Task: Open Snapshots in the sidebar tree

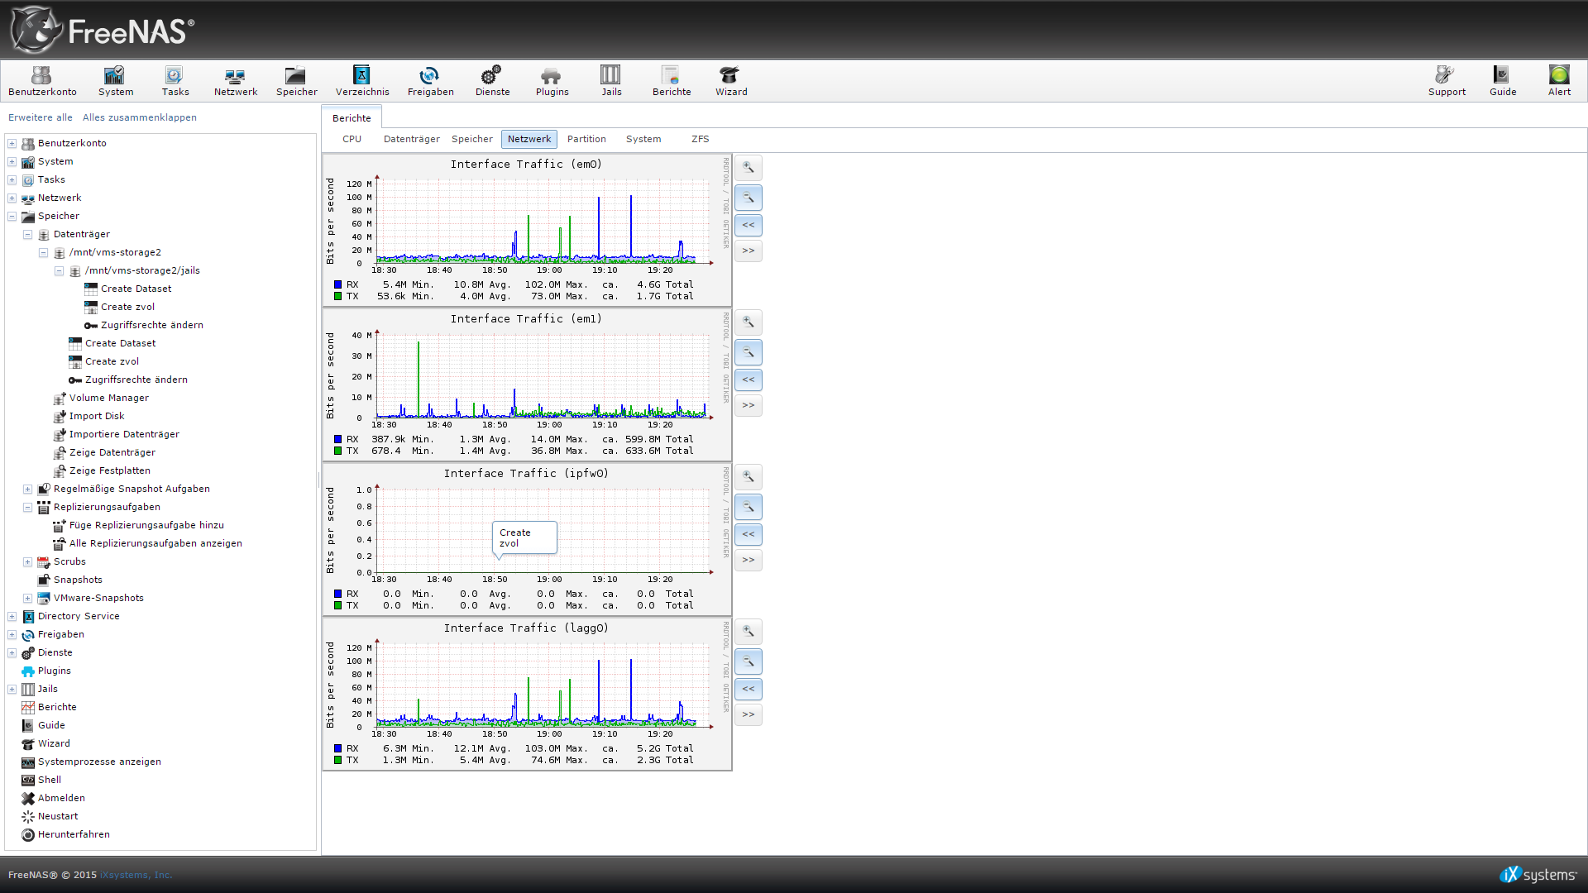Action: (x=78, y=580)
